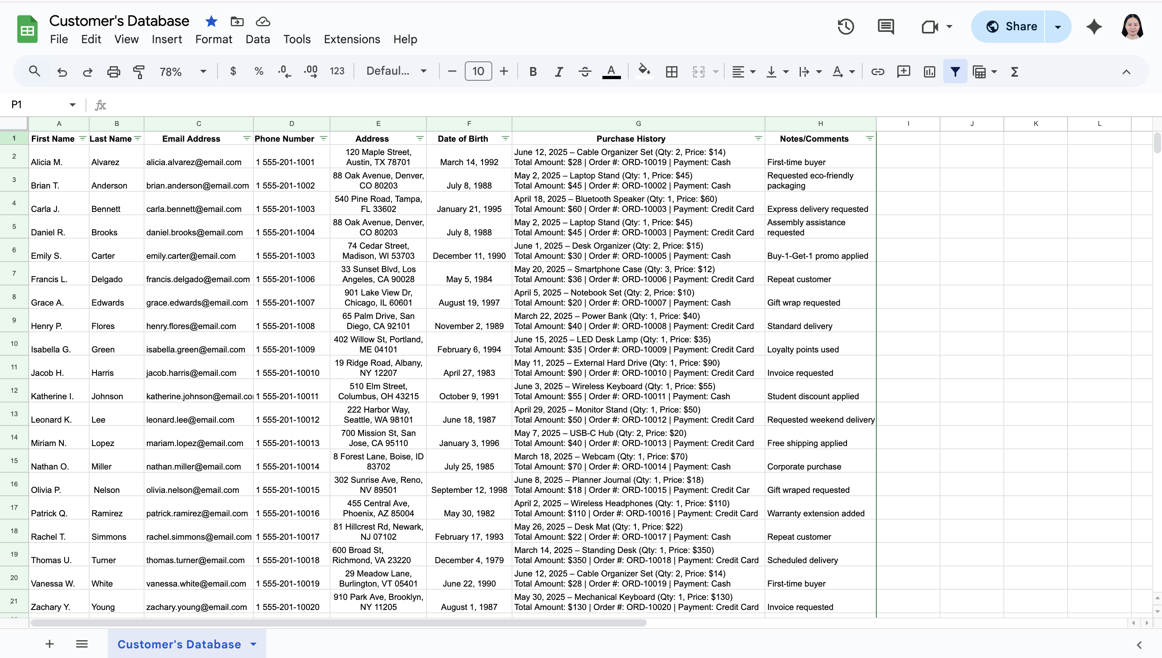Open the comments history icon
The image size is (1162, 658).
point(886,27)
